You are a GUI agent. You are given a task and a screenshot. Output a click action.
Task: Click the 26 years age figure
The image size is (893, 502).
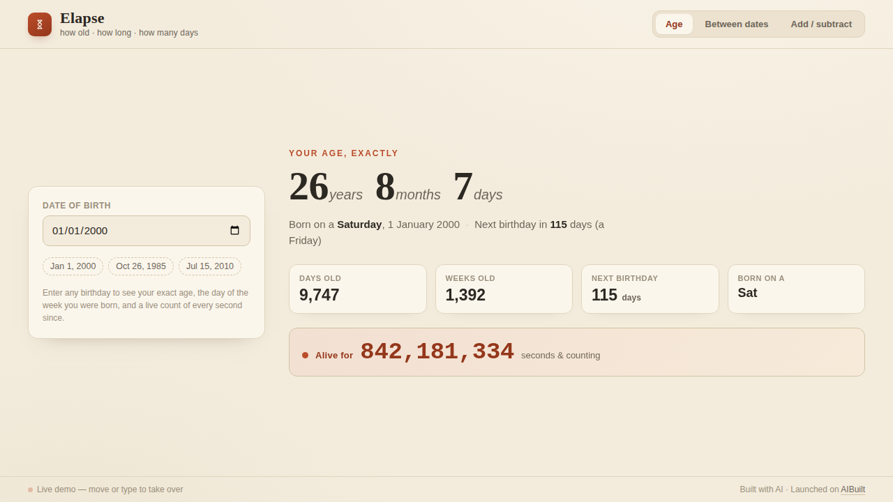(x=326, y=187)
